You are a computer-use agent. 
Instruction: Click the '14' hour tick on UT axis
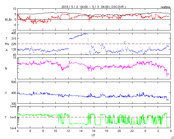click(81, 131)
